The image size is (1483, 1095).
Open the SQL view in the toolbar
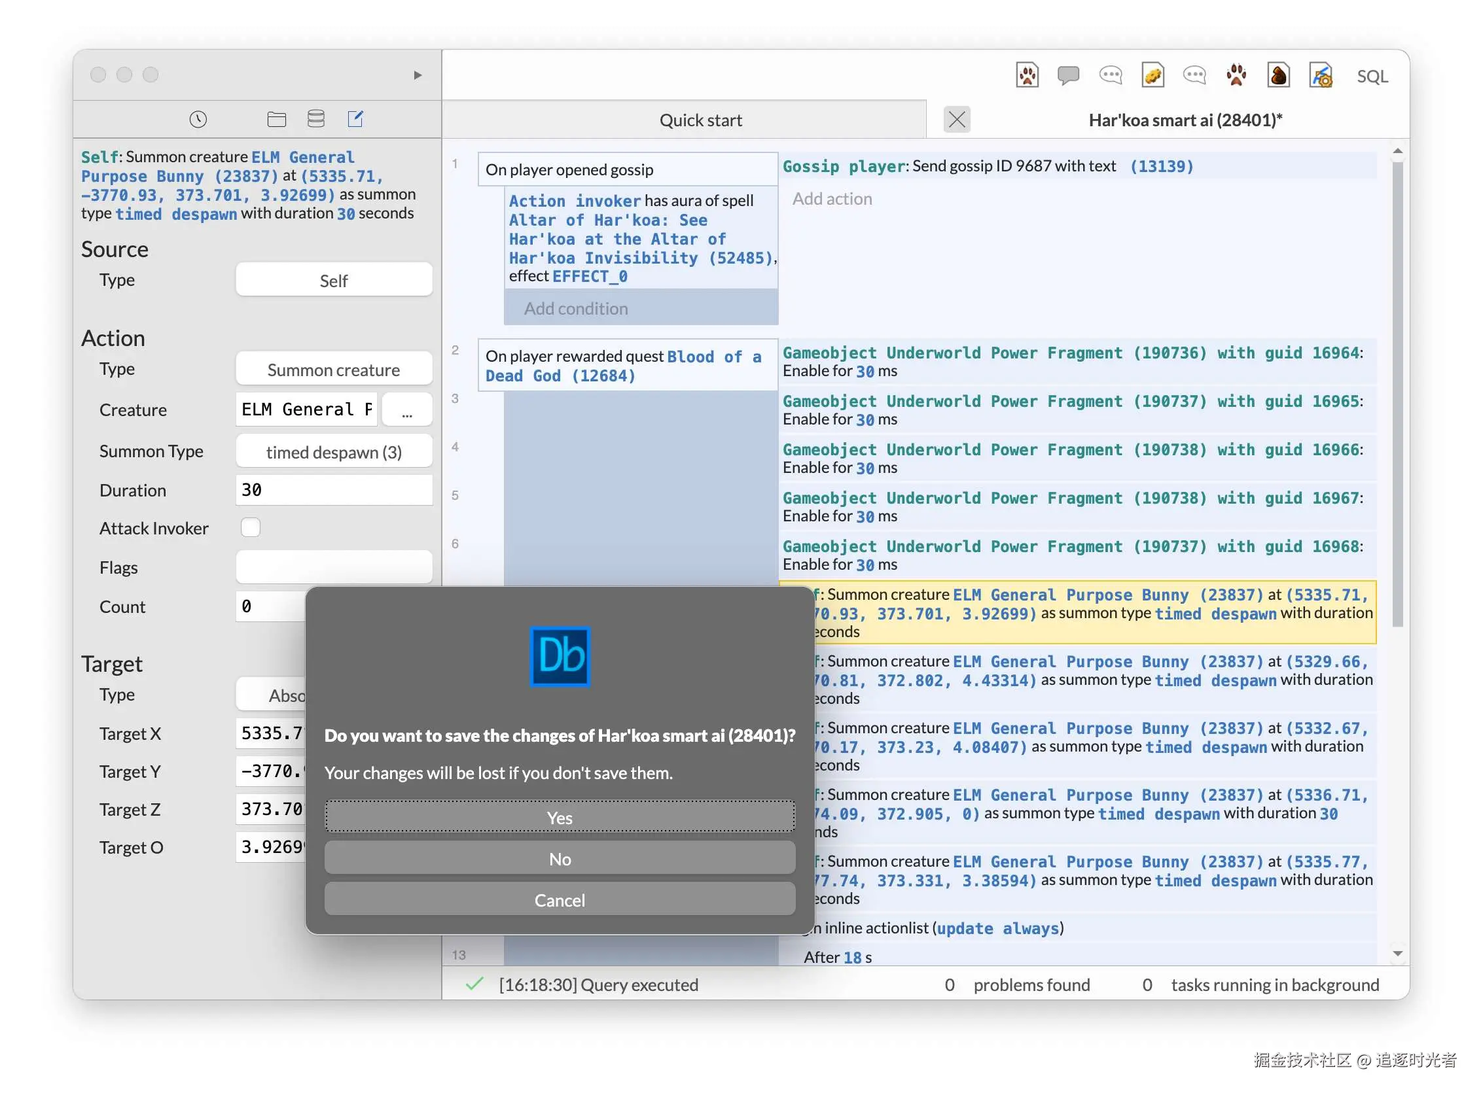(1372, 77)
